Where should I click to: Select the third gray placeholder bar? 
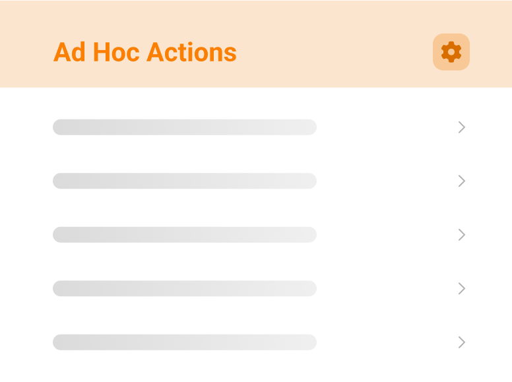coord(185,235)
